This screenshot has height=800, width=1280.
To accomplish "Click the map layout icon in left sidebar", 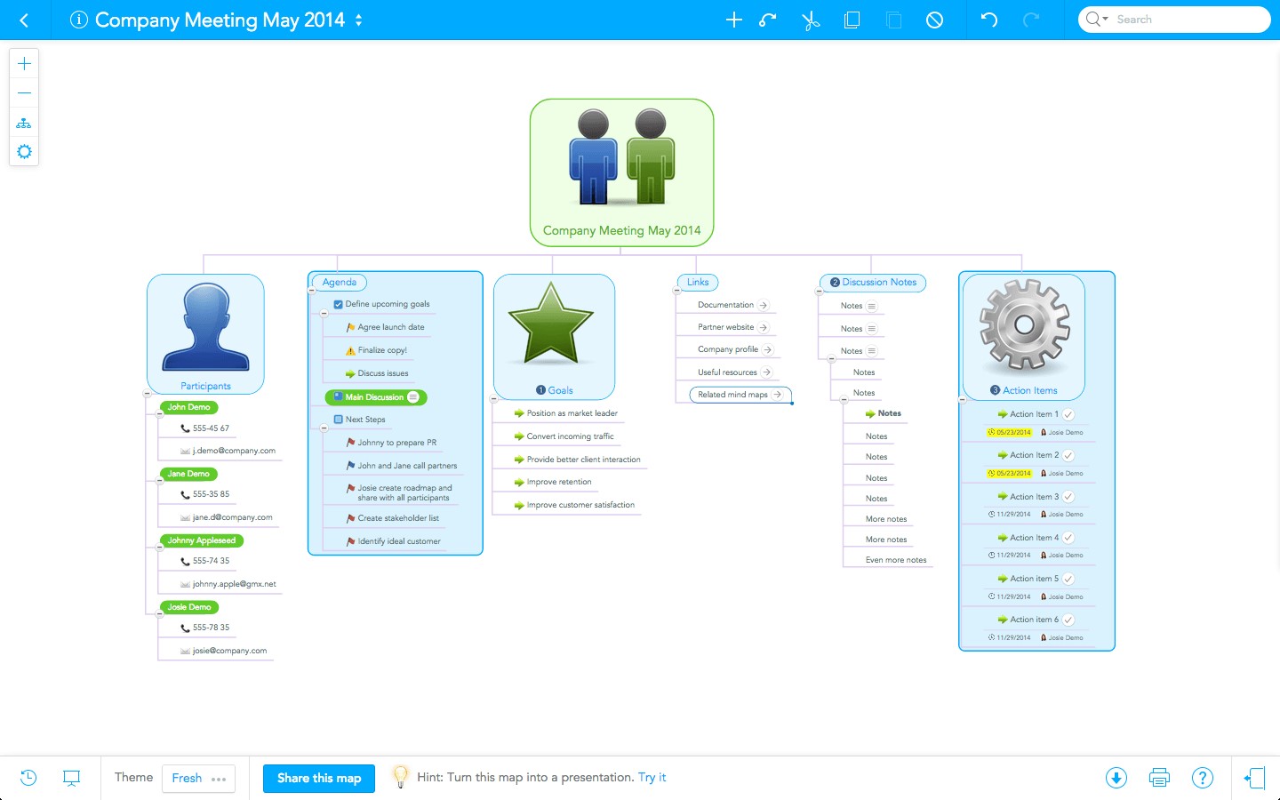I will coord(24,123).
